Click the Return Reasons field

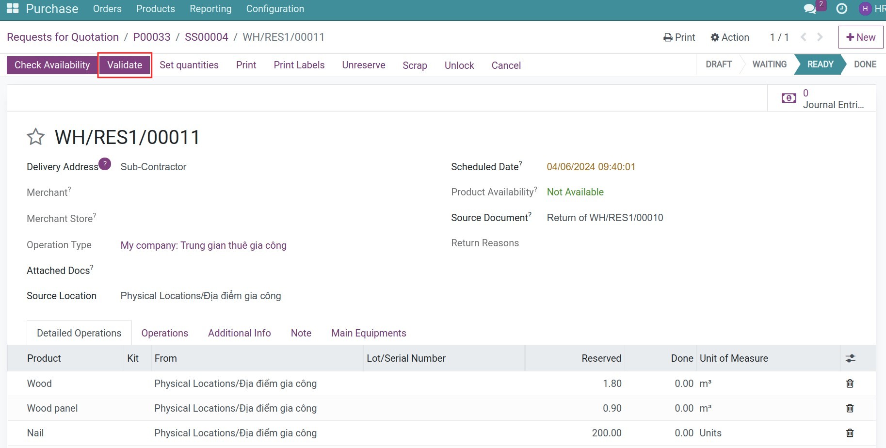pos(485,243)
